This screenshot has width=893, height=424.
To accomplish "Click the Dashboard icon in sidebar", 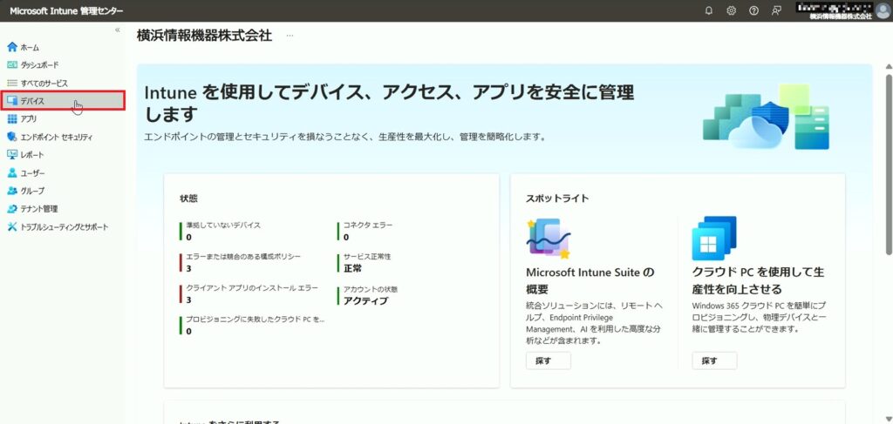I will (12, 64).
